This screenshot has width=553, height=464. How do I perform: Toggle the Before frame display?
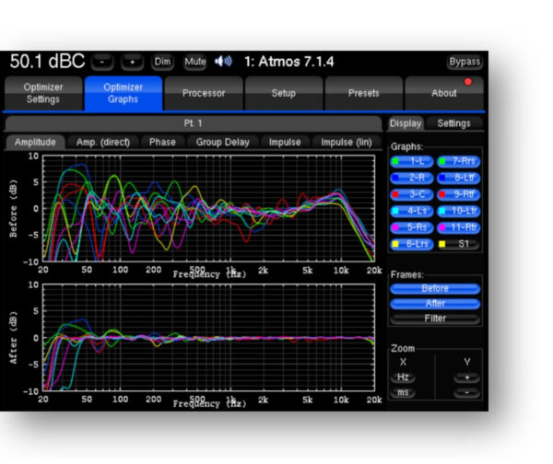point(435,288)
